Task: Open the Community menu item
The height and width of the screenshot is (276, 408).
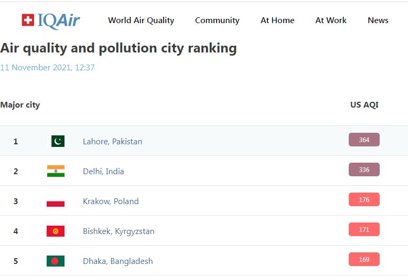Action: coord(217,20)
